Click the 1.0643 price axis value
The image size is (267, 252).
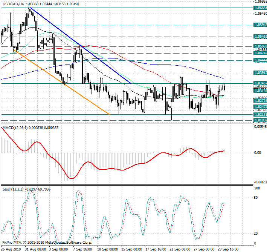(261, 13)
